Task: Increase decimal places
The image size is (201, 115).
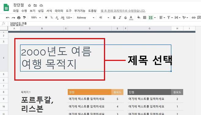Action: point(62,18)
